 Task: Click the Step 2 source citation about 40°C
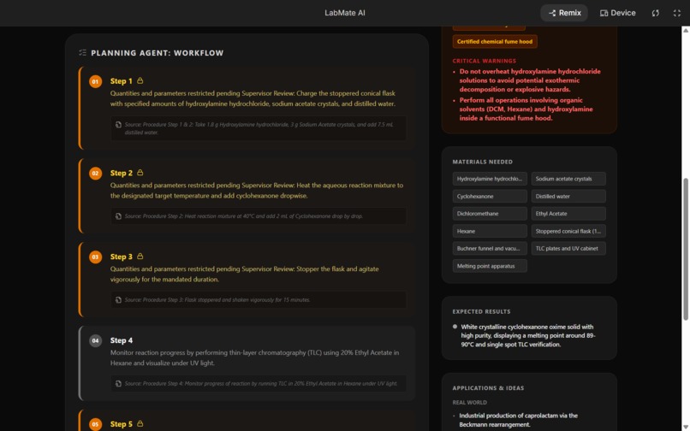(243, 216)
